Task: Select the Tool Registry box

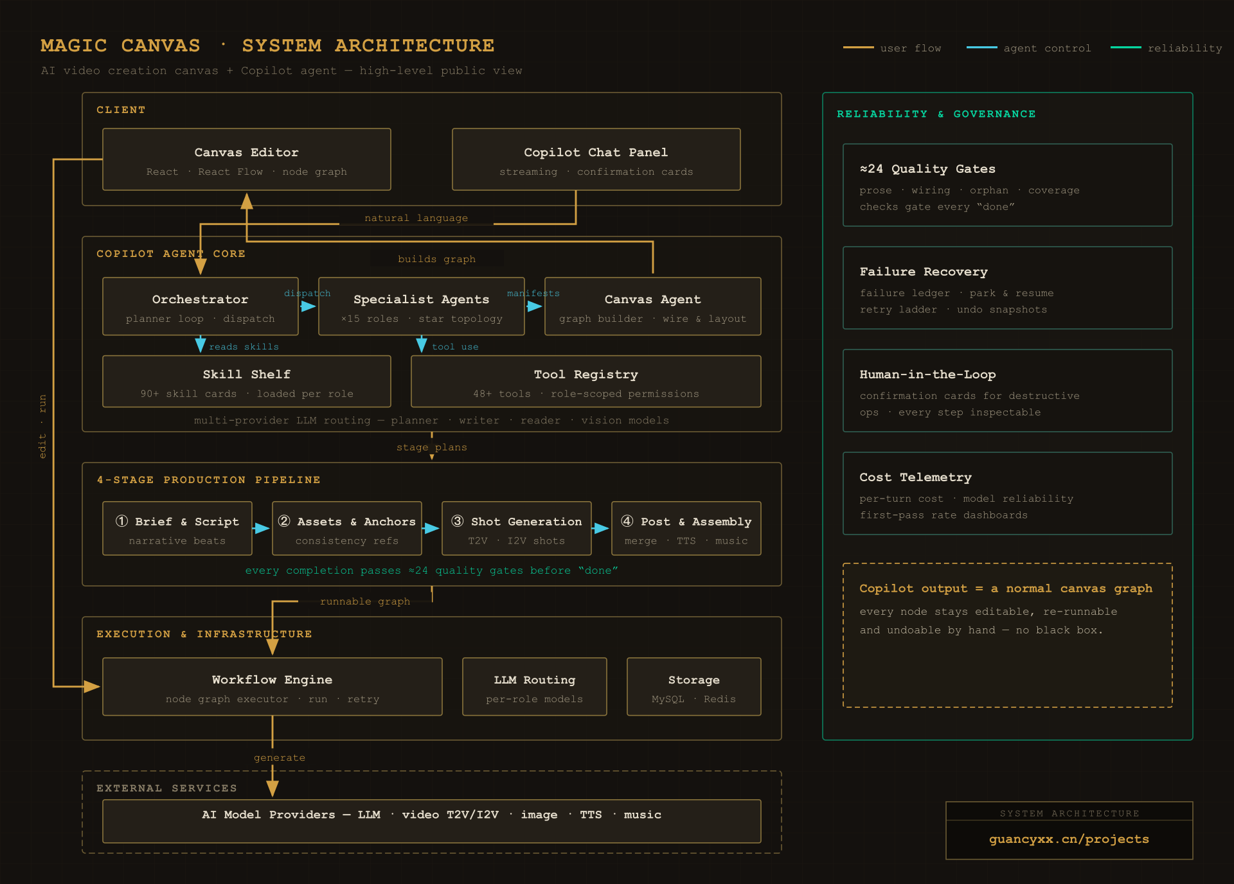Action: [586, 382]
